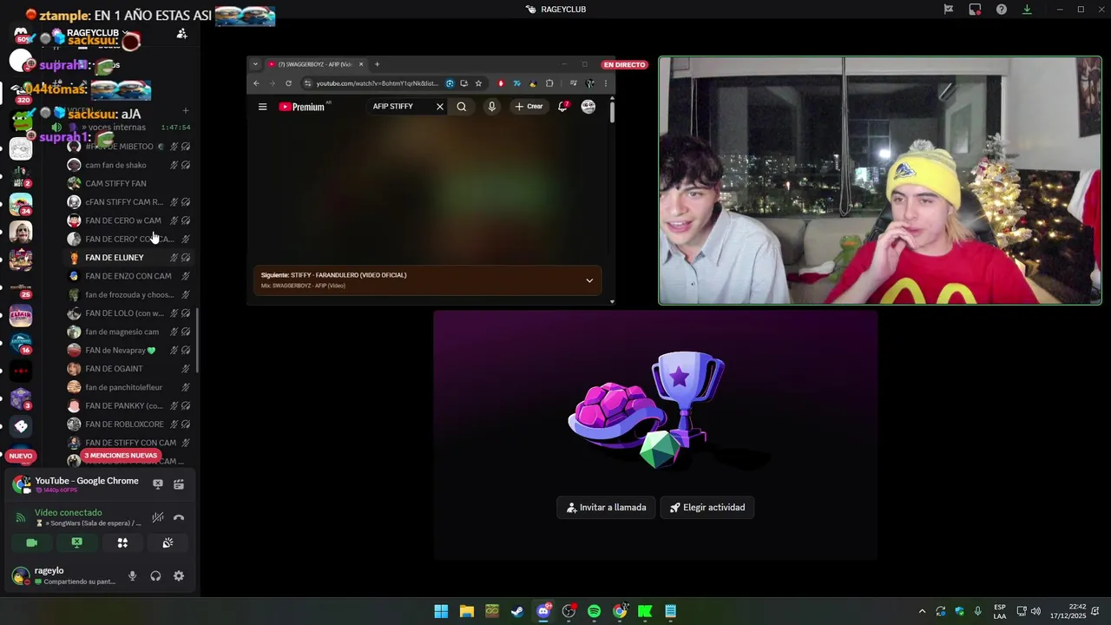Viewport: 1111px width, 625px height.
Task: Open Steam from Windows taskbar
Action: click(x=517, y=611)
